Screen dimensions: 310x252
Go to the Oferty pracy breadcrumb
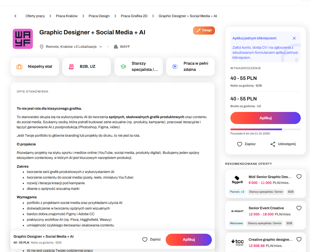coord(35,16)
